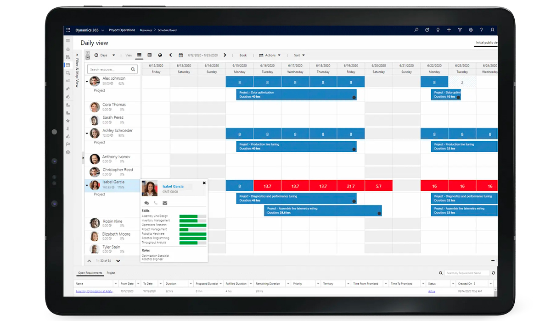Open the Search icon in the top navigation
Image resolution: width=551 pixels, height=321 pixels.
pos(416,29)
